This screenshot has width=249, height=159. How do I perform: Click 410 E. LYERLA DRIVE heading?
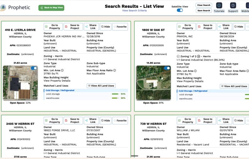pyautogui.click(x=20, y=30)
